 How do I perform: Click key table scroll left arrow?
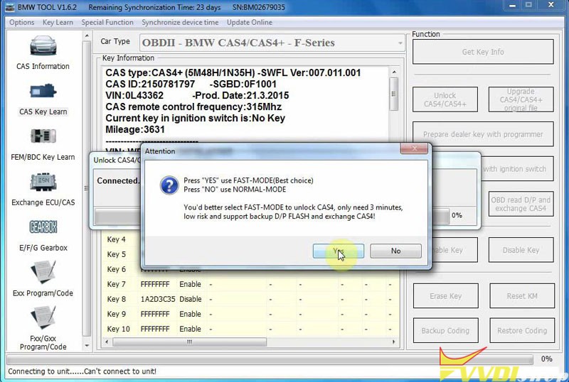click(106, 342)
